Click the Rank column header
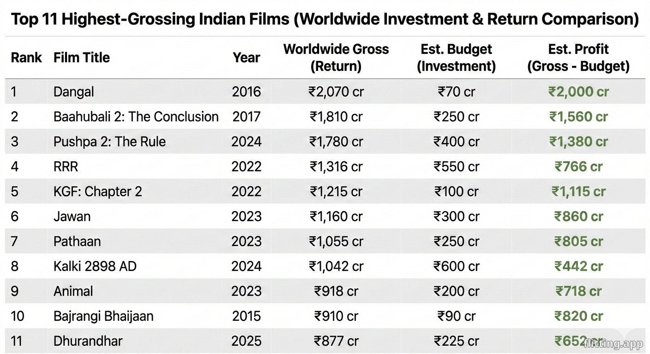The width and height of the screenshot is (650, 354). 26,58
